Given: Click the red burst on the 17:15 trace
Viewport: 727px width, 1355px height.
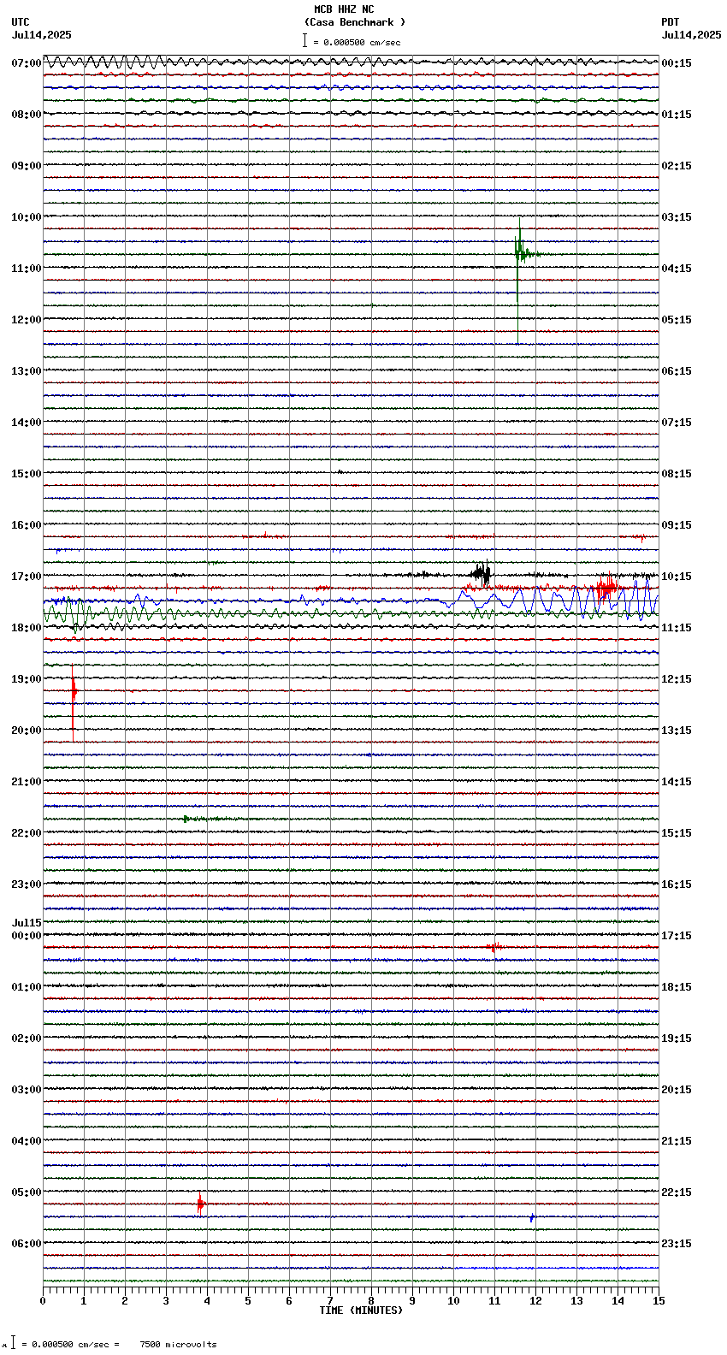Looking at the screenshot, I should tap(607, 587).
